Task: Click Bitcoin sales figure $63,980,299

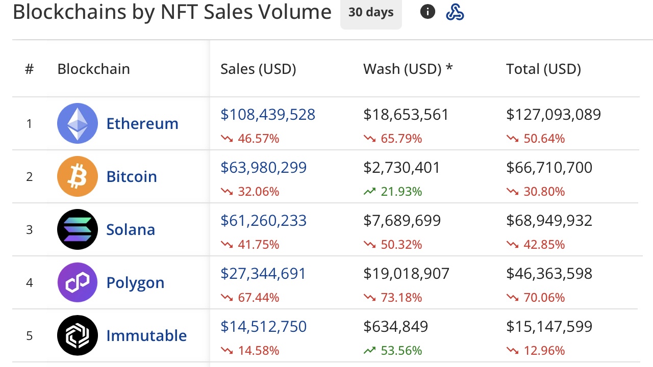Action: (263, 167)
